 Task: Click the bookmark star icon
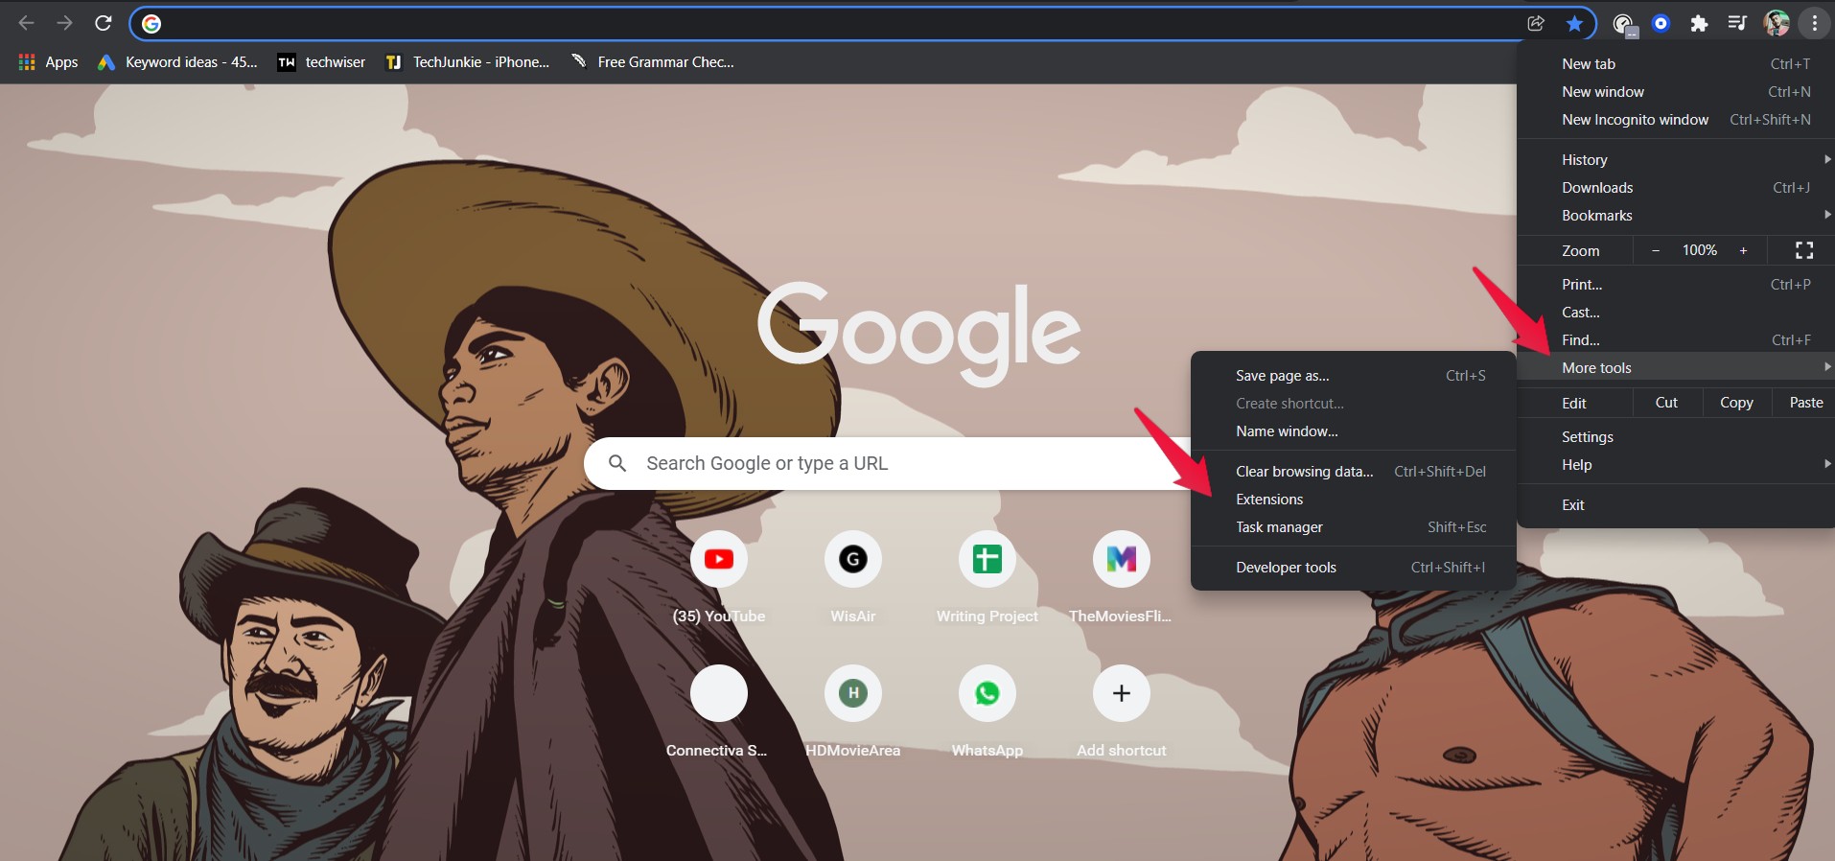1574,24
